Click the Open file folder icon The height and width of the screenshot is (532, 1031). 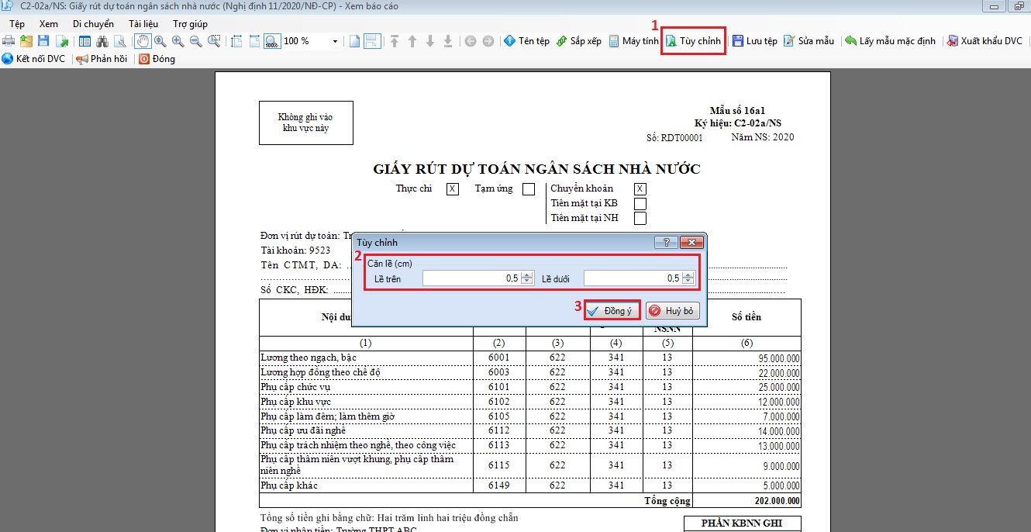pyautogui.click(x=26, y=41)
